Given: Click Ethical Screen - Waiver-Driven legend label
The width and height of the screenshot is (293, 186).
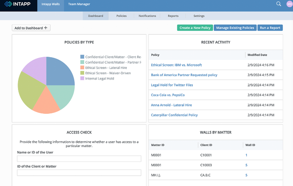Looking at the screenshot, I should pyautogui.click(x=108, y=73).
